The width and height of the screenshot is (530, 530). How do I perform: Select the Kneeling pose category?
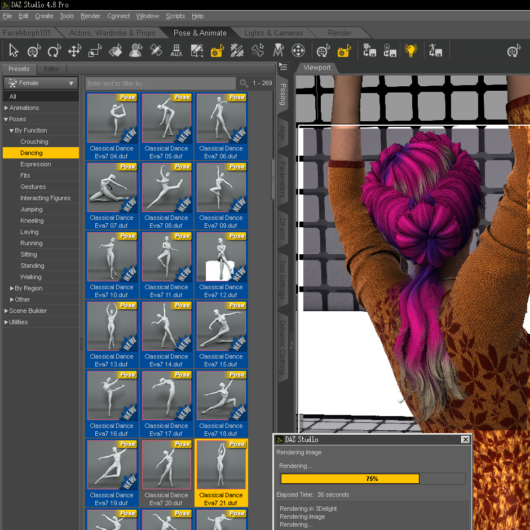click(x=32, y=220)
